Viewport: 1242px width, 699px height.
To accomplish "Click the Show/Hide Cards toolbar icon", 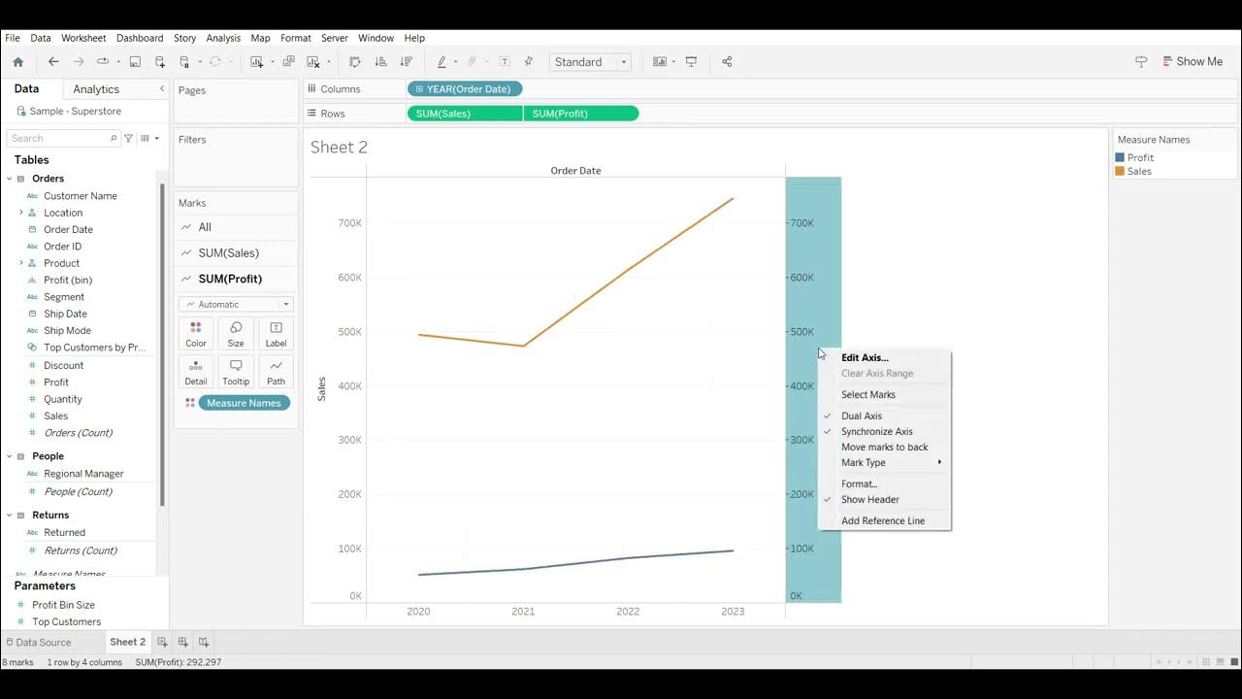I will pyautogui.click(x=660, y=62).
